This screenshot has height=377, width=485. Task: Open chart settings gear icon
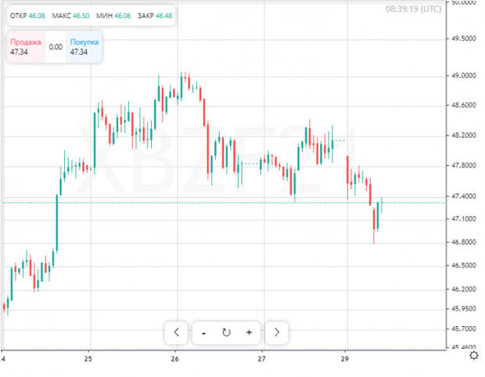(474, 355)
